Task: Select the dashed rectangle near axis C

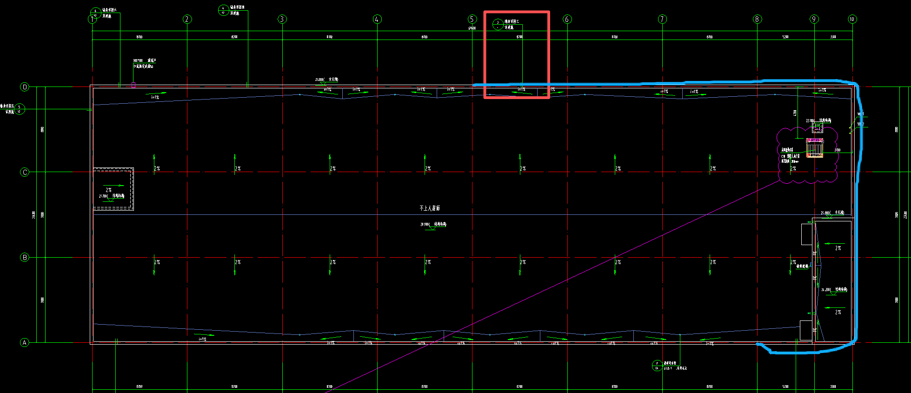Action: tap(113, 189)
